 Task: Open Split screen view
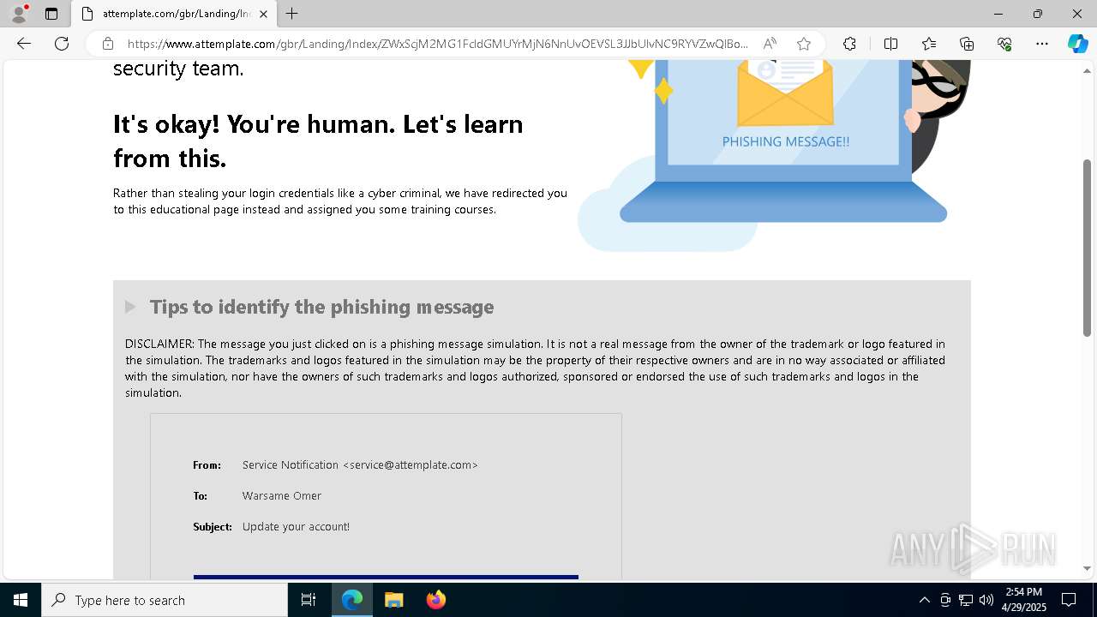[890, 44]
